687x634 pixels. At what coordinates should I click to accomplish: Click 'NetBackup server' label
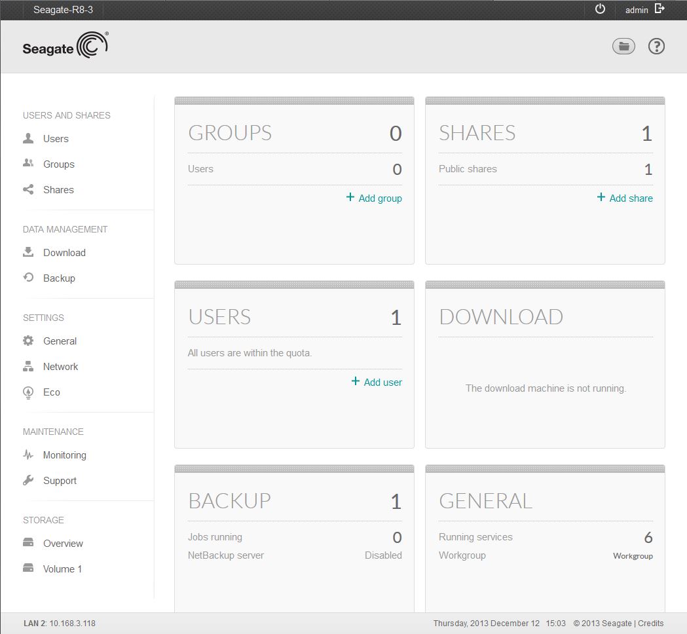pos(226,555)
